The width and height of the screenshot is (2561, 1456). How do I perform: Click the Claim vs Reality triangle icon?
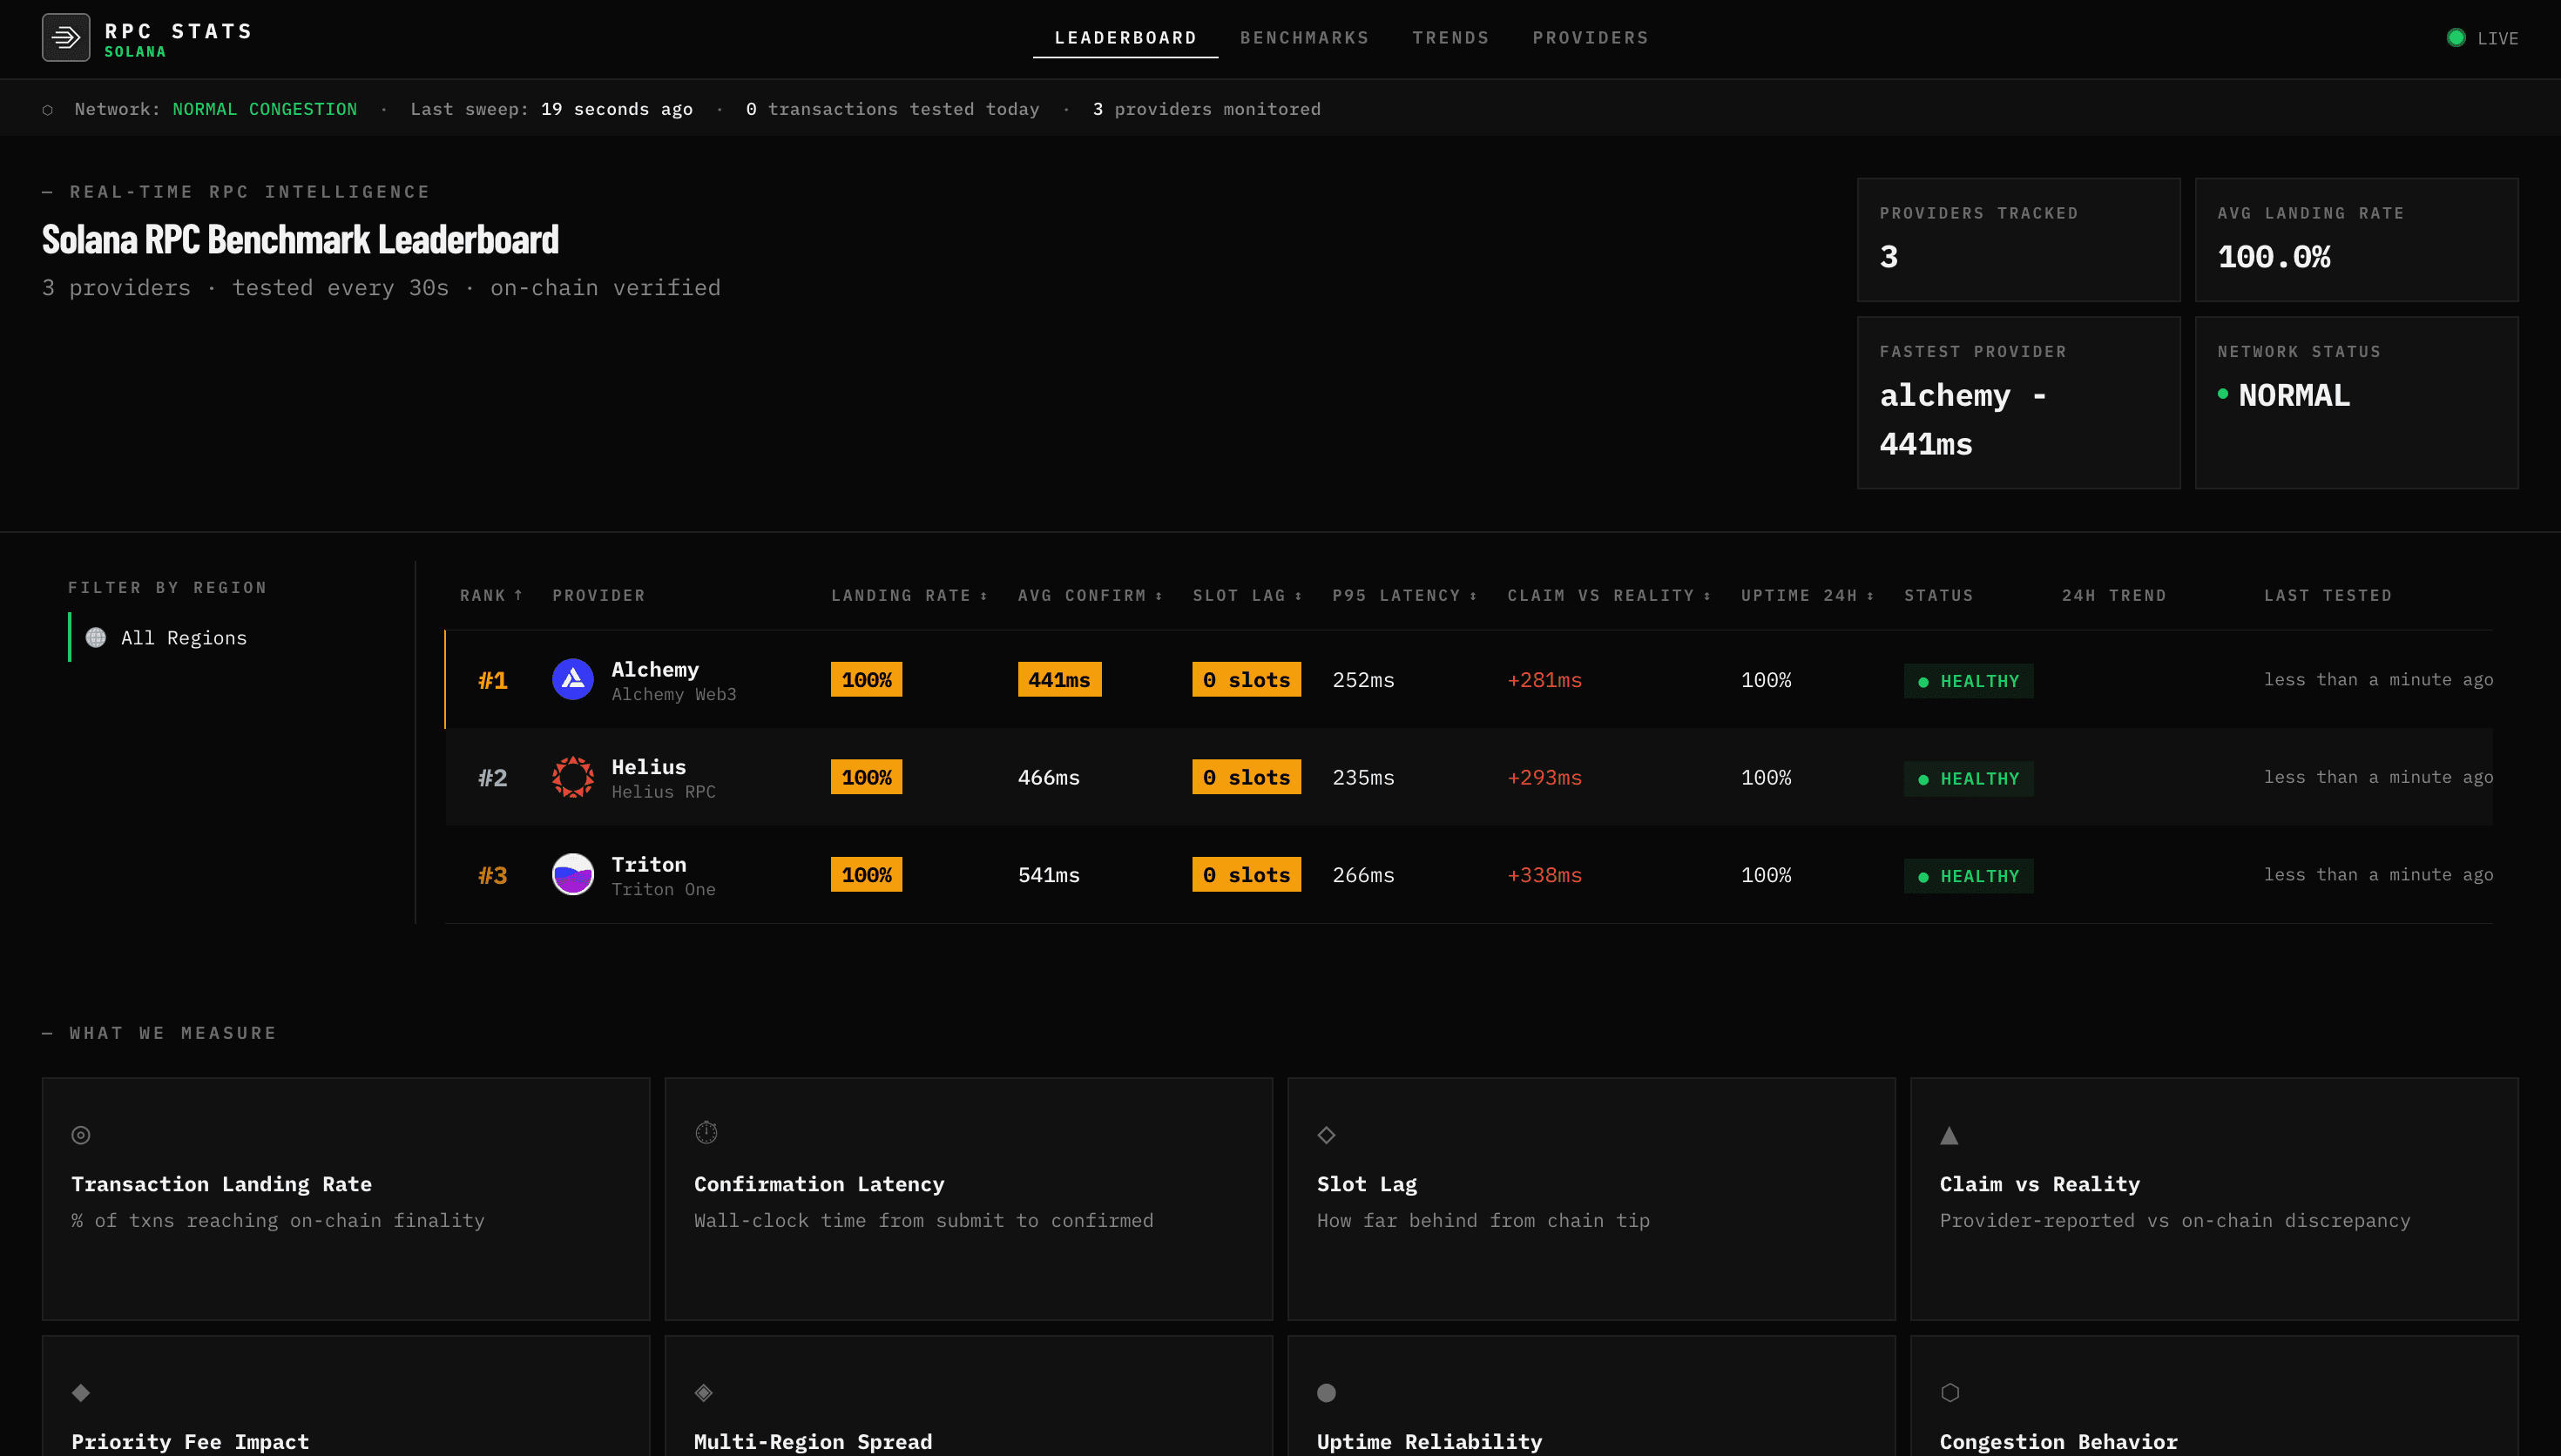click(1949, 1135)
